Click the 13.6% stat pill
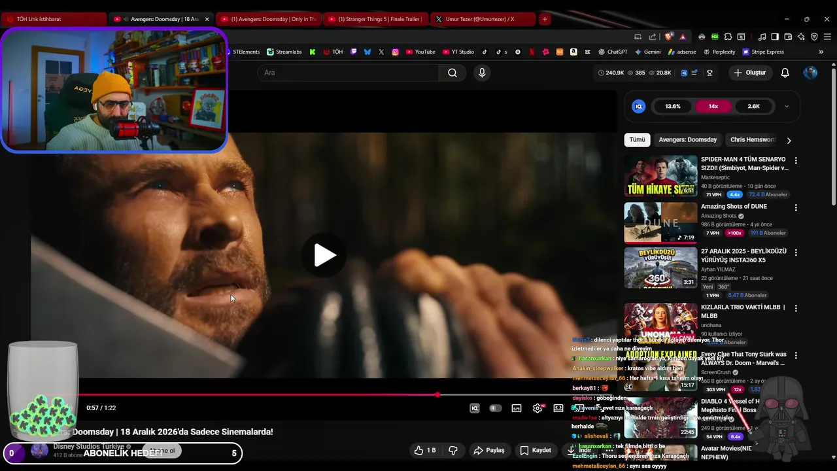 (x=673, y=106)
